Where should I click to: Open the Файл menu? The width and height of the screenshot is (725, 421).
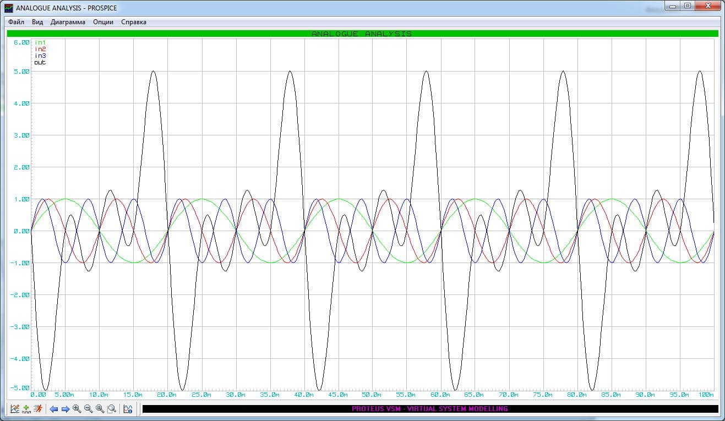(16, 22)
